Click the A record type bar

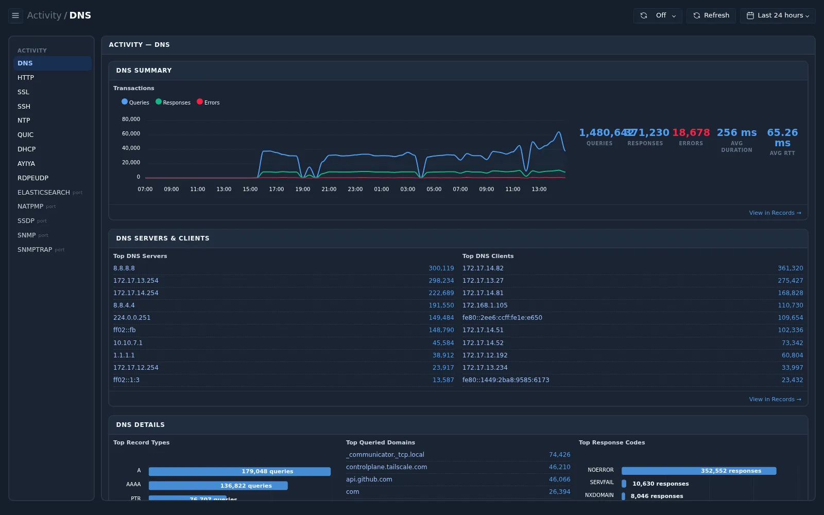tap(239, 471)
